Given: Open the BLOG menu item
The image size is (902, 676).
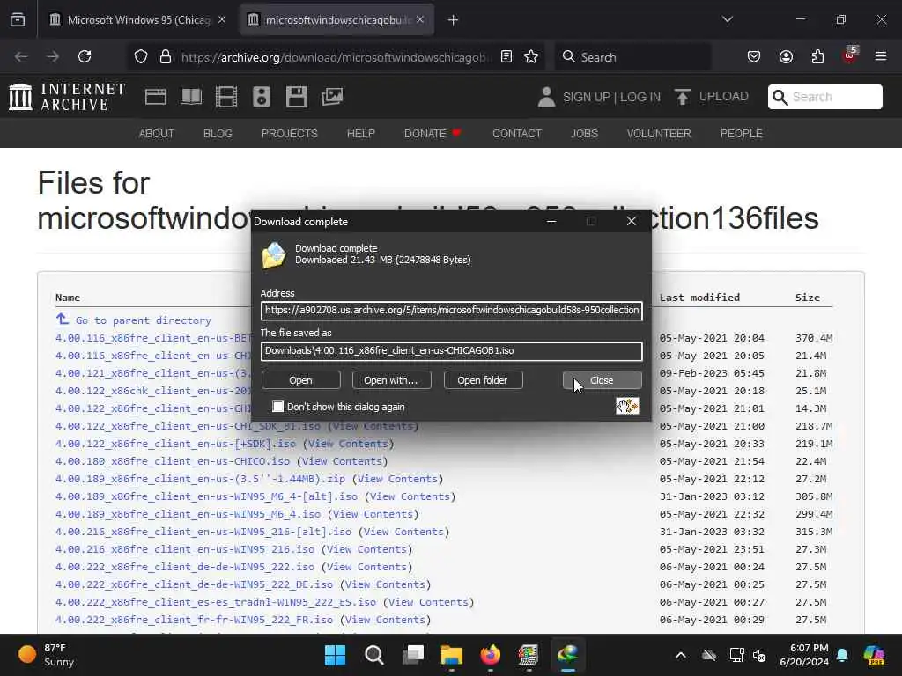Looking at the screenshot, I should tap(218, 134).
